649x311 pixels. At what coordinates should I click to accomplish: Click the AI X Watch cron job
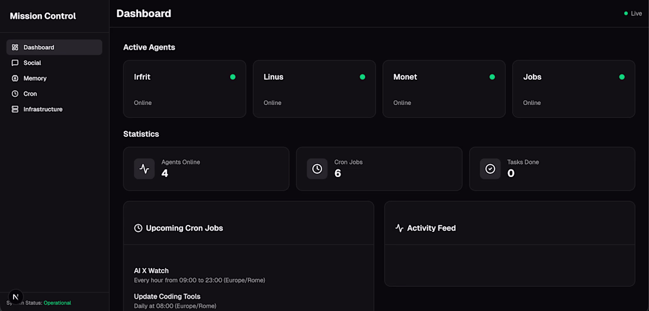tap(152, 271)
